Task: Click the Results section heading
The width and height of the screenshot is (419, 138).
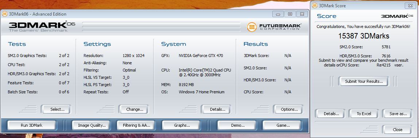Action: click(256, 44)
